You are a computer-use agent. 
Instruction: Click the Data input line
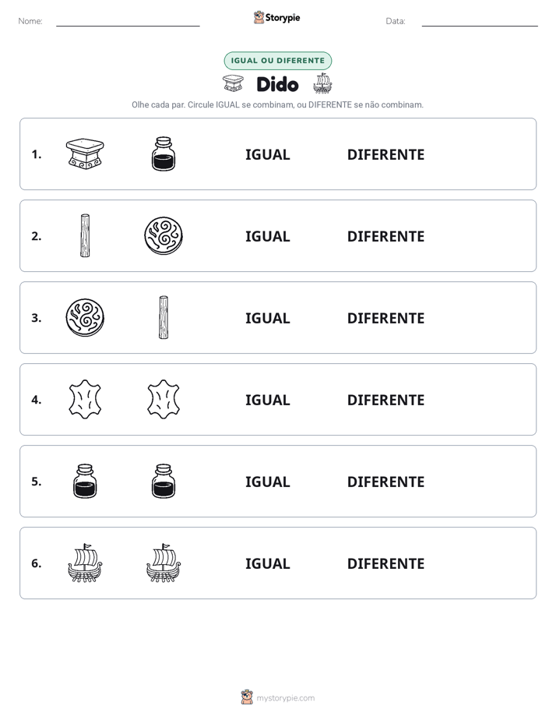480,21
